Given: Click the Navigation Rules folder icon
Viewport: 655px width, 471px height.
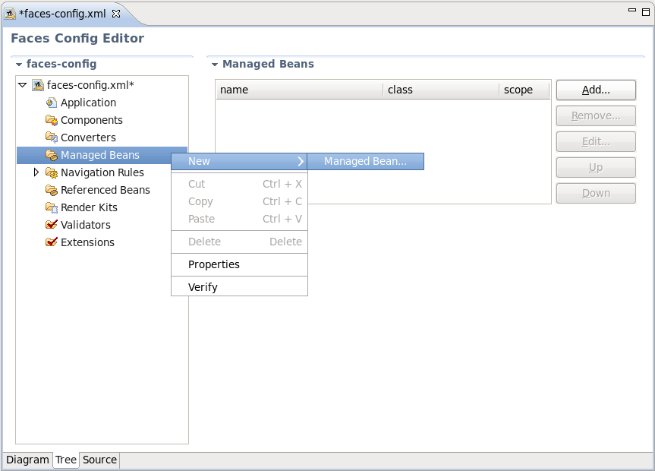Looking at the screenshot, I should [52, 172].
